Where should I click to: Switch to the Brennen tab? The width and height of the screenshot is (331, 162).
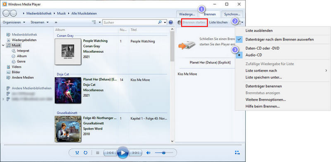tap(210, 14)
